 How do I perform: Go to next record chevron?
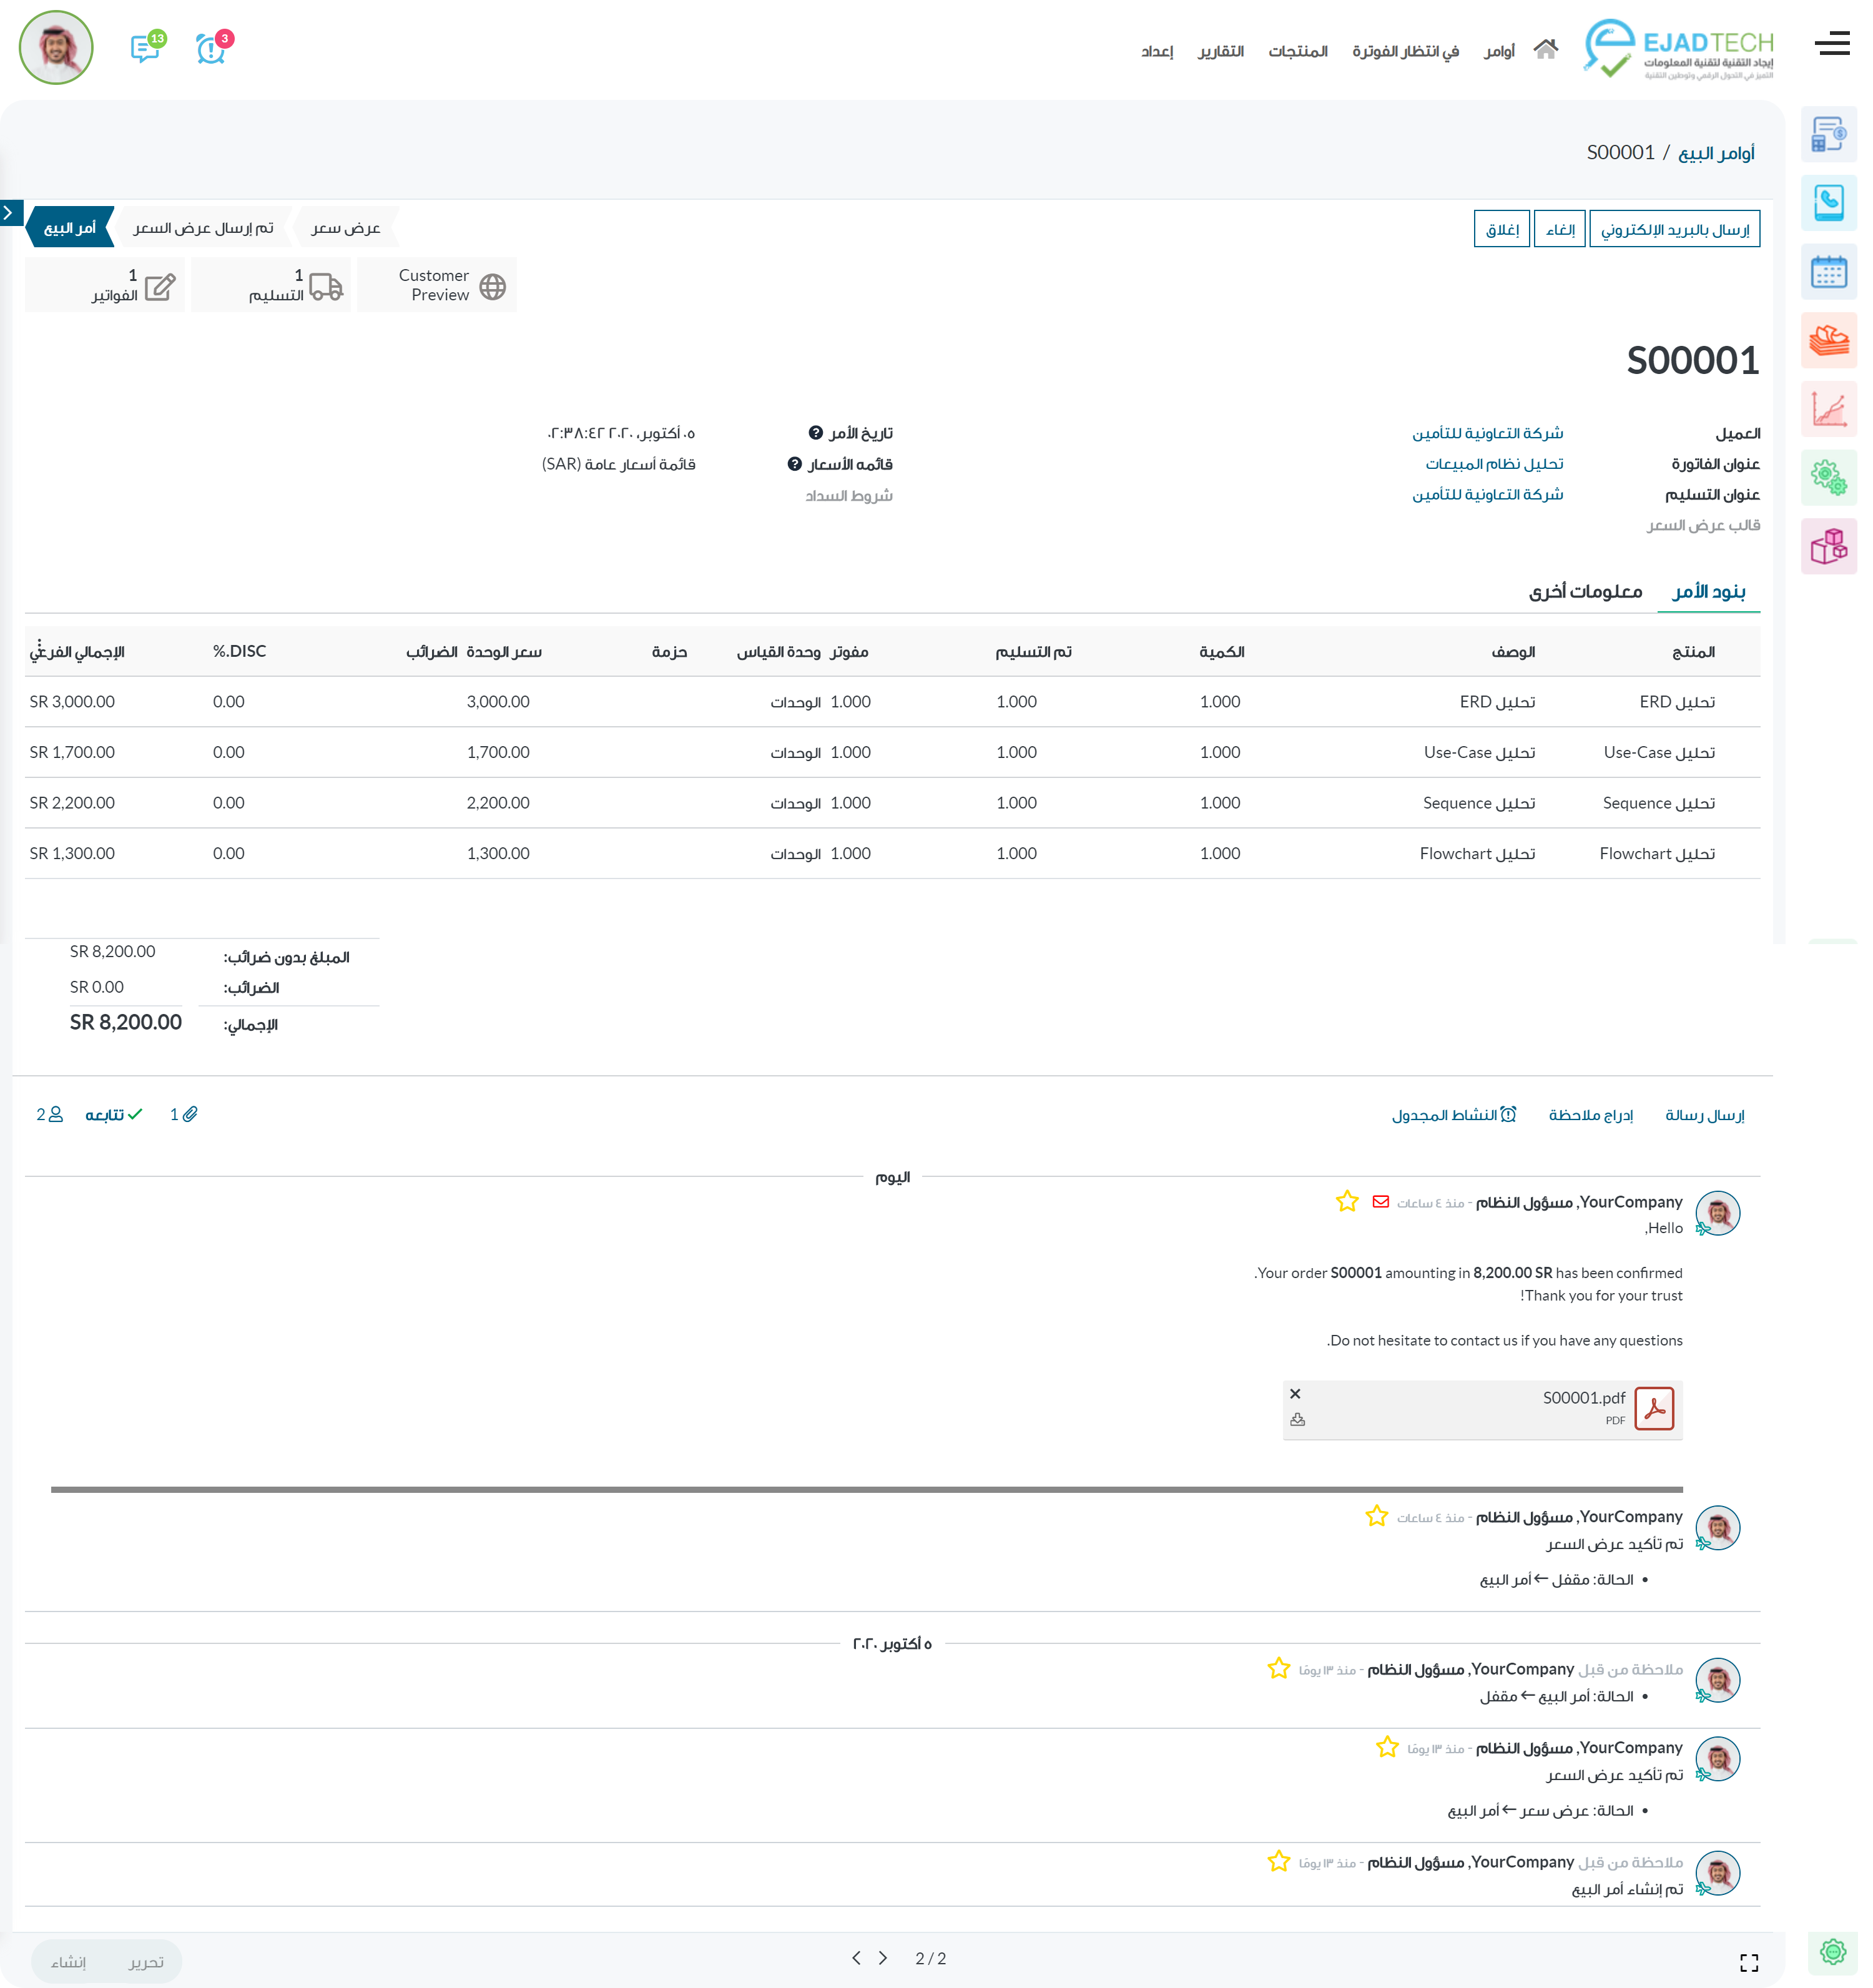click(883, 1958)
